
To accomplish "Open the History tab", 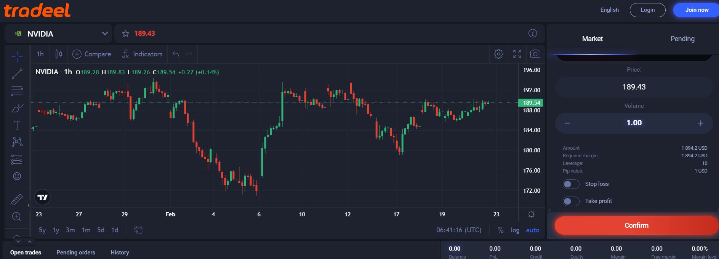I will click(x=120, y=253).
